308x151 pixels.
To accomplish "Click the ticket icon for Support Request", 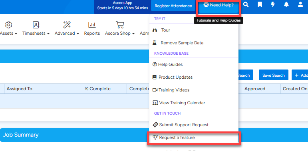I will click(155, 125).
